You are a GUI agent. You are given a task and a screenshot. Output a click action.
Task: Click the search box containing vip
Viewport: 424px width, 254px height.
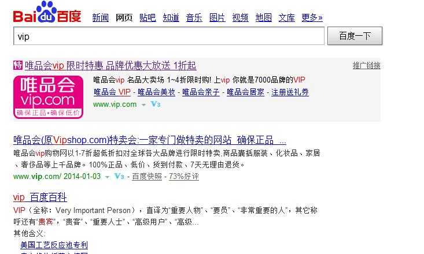169,36
